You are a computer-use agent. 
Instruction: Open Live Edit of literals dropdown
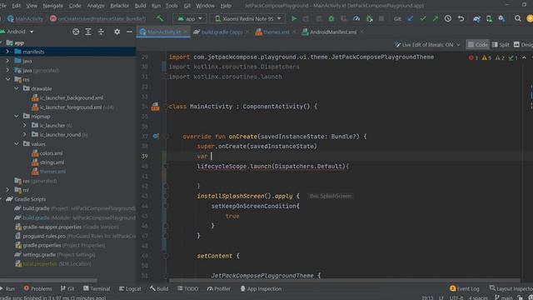point(427,44)
